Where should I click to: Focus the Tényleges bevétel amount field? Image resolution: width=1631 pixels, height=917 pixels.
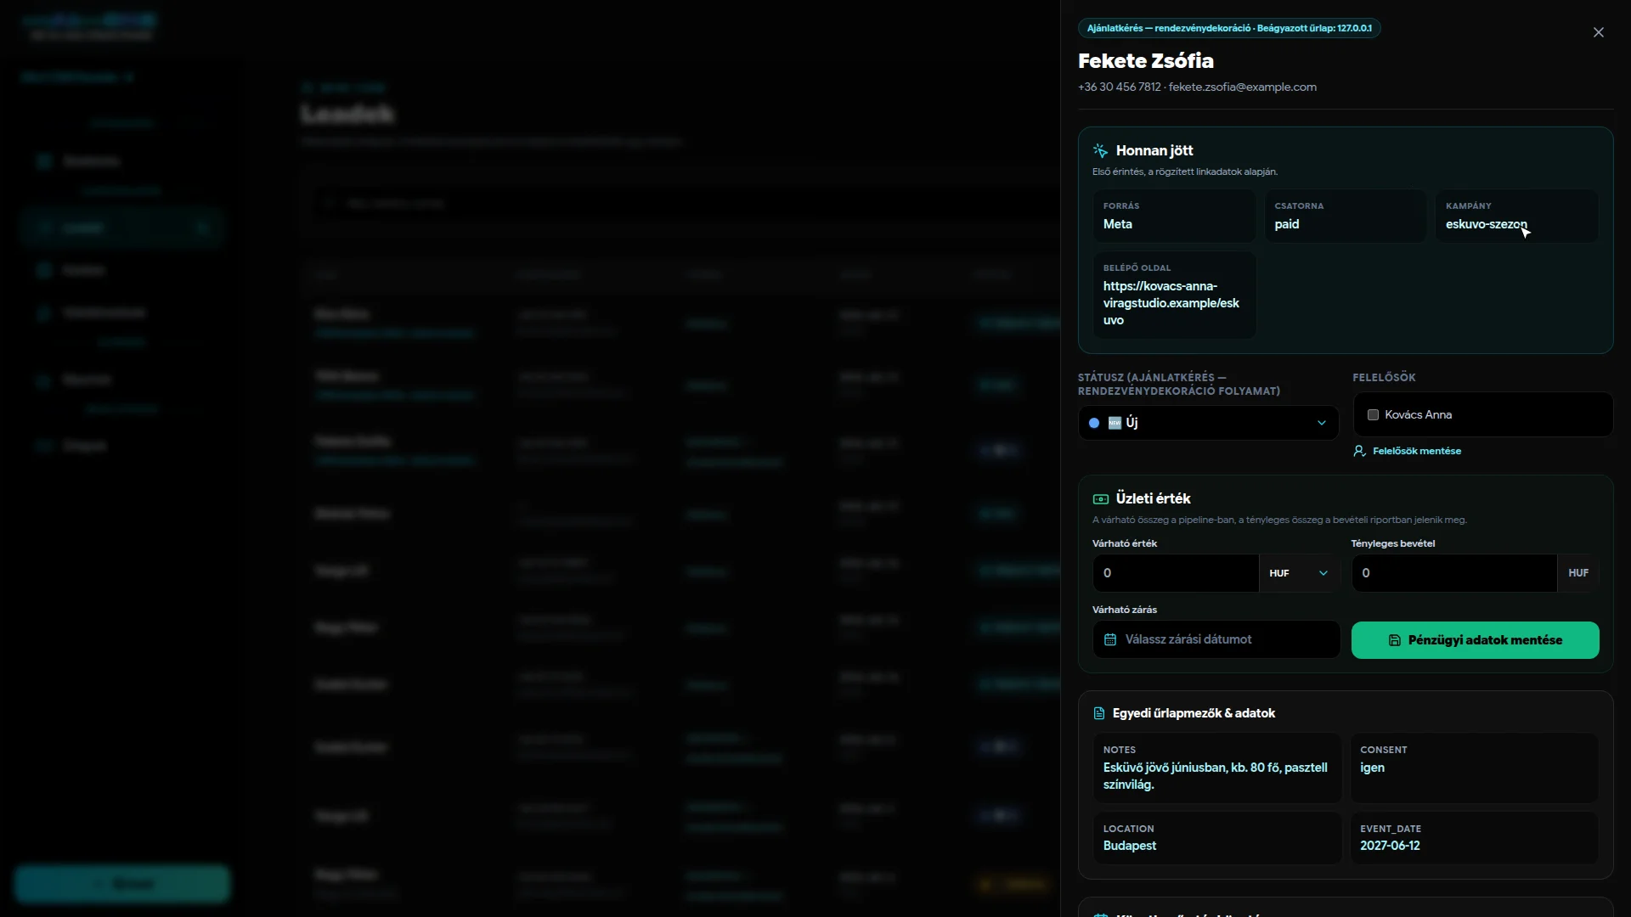[x=1454, y=573]
